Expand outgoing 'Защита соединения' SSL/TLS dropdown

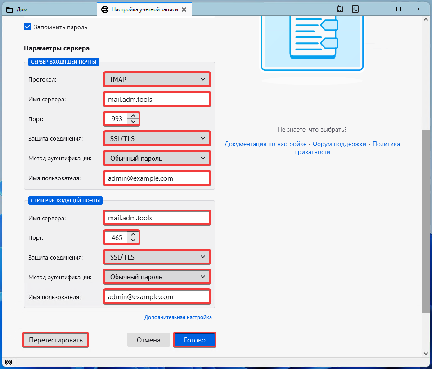click(157, 257)
